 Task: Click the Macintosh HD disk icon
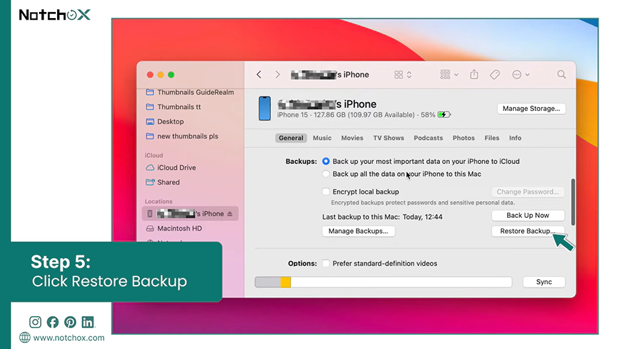[x=150, y=229]
